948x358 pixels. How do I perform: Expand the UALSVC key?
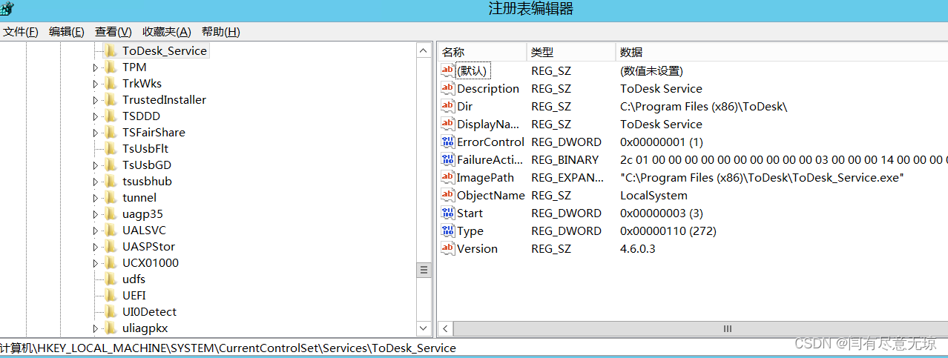(95, 231)
